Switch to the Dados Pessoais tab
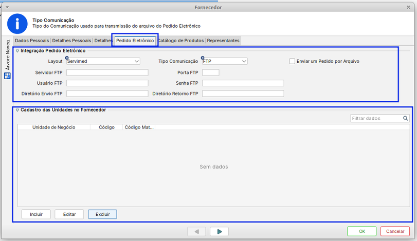Image resolution: width=417 pixels, height=241 pixels. coord(32,41)
